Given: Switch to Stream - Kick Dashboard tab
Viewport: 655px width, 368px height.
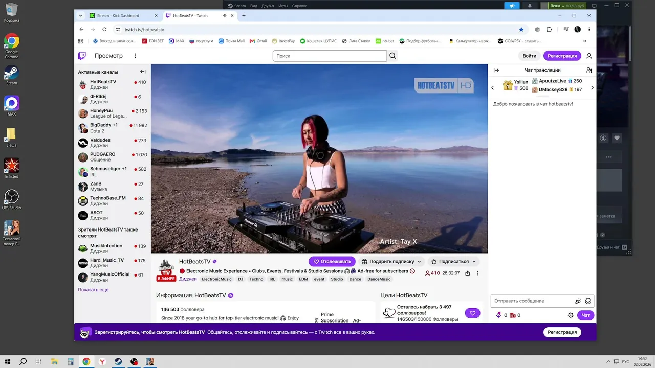Looking at the screenshot, I should click(x=124, y=16).
